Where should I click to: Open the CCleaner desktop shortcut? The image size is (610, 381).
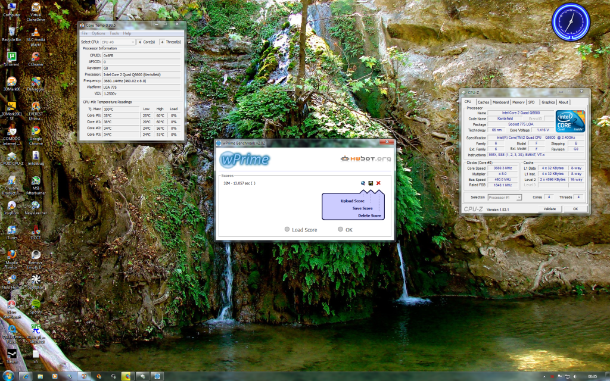click(x=36, y=58)
